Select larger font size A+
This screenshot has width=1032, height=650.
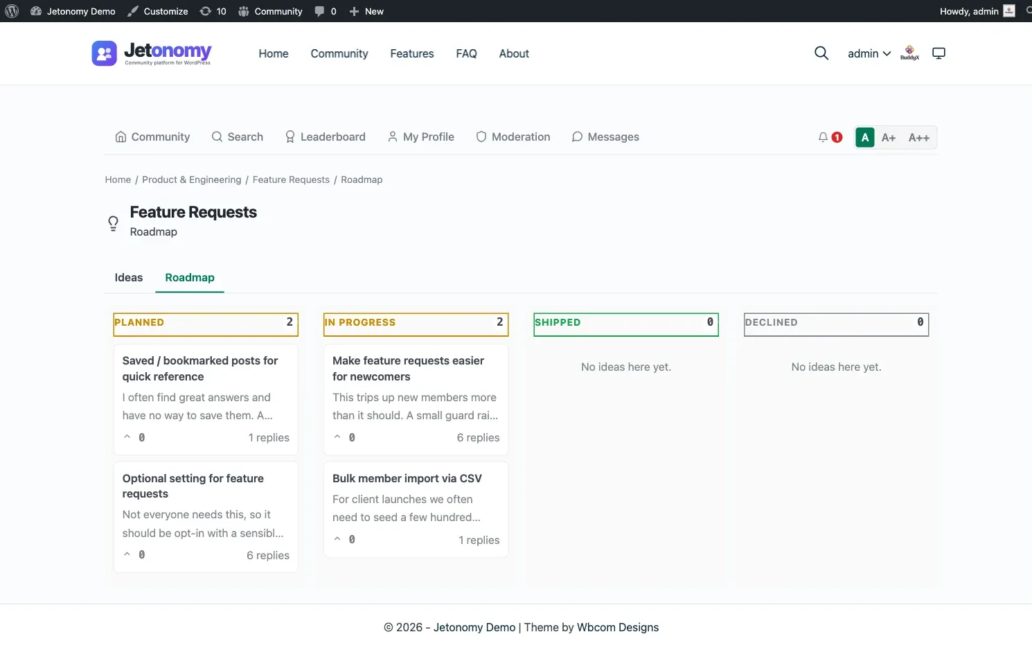pos(889,137)
